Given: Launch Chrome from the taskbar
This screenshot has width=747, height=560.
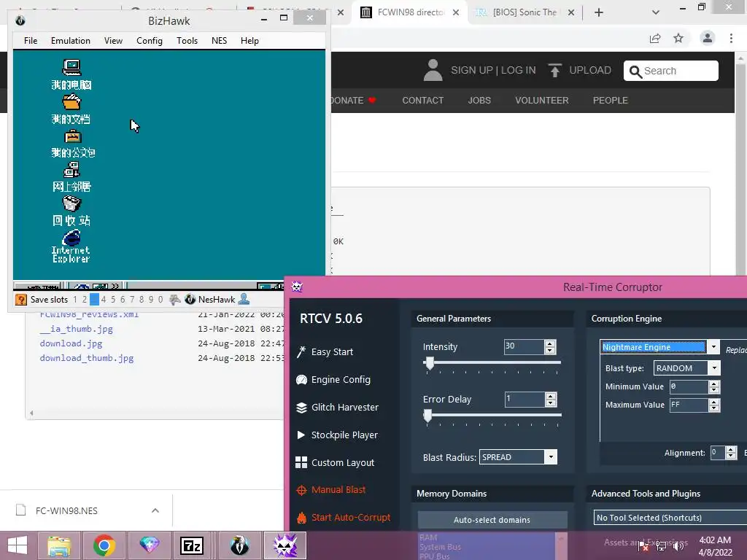Looking at the screenshot, I should (x=104, y=545).
